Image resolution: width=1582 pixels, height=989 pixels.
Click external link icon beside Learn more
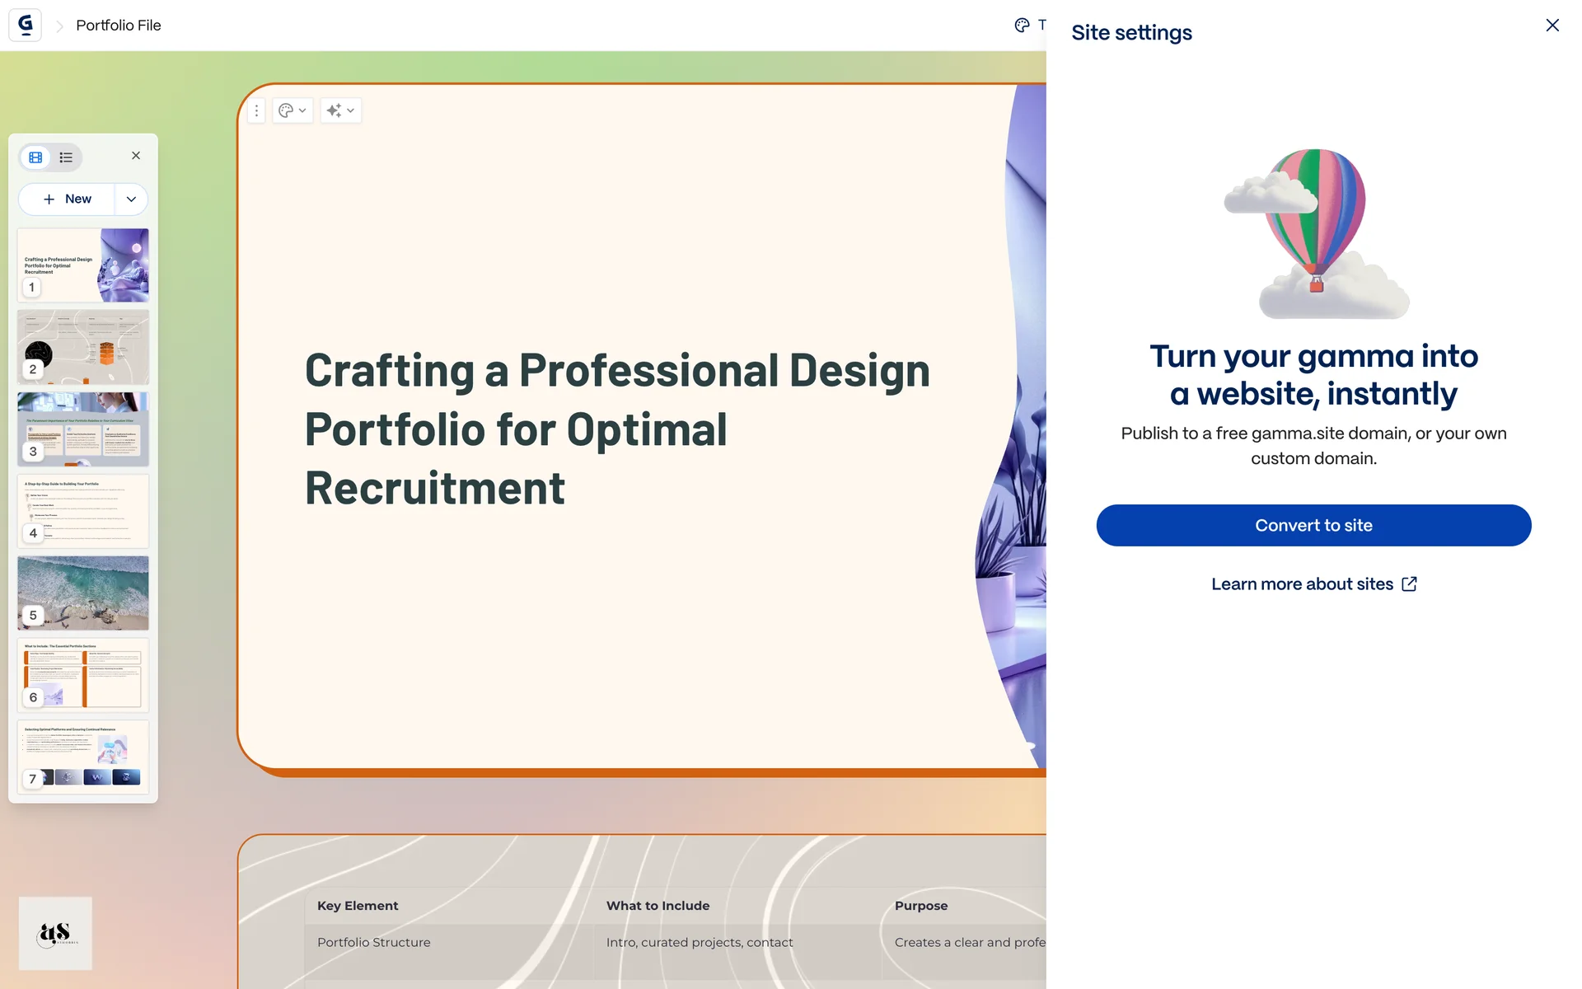[1410, 584]
